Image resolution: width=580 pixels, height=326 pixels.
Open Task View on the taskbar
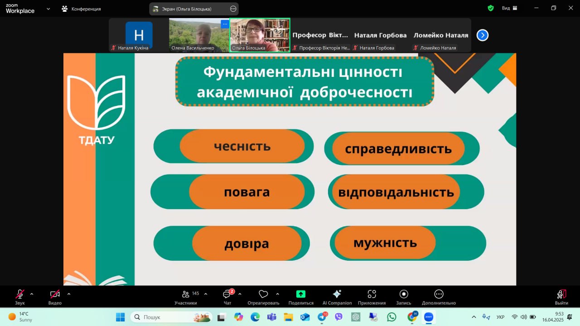222,317
